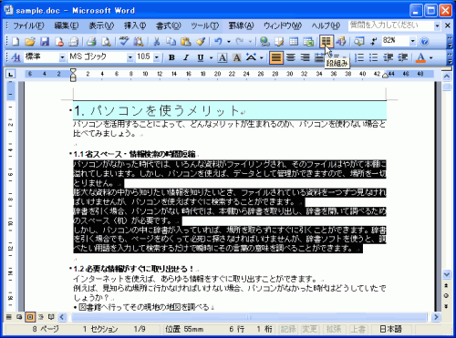The height and width of the screenshot is (338, 456).
Task: Toggle the character shading button
Action: coord(237,57)
